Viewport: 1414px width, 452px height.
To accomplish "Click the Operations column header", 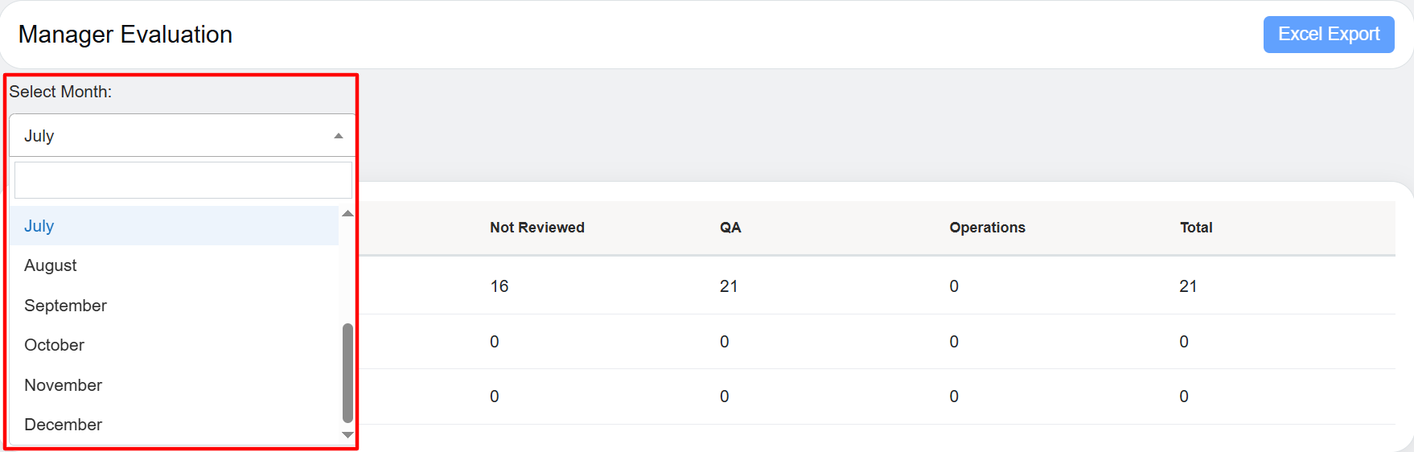I will pos(987,228).
